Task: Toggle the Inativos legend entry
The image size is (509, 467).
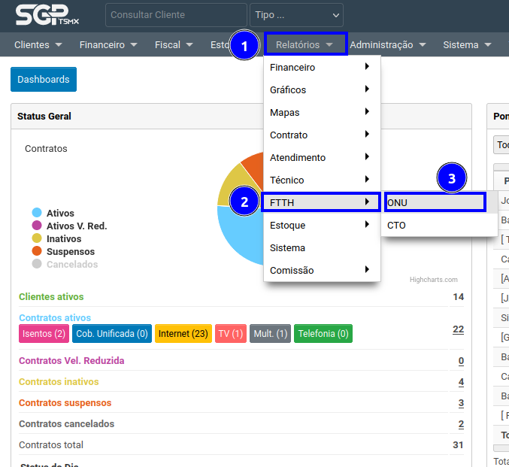Action: (x=64, y=239)
